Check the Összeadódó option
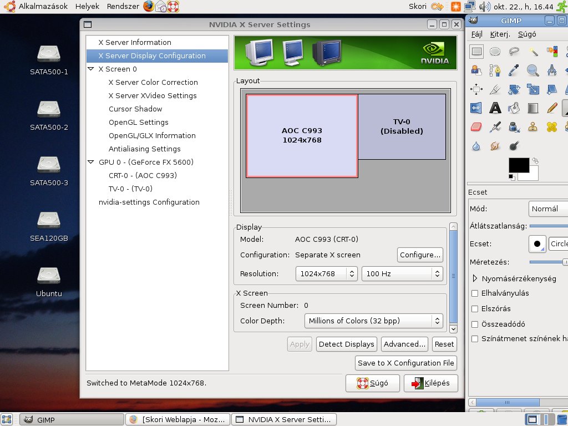 click(x=475, y=324)
